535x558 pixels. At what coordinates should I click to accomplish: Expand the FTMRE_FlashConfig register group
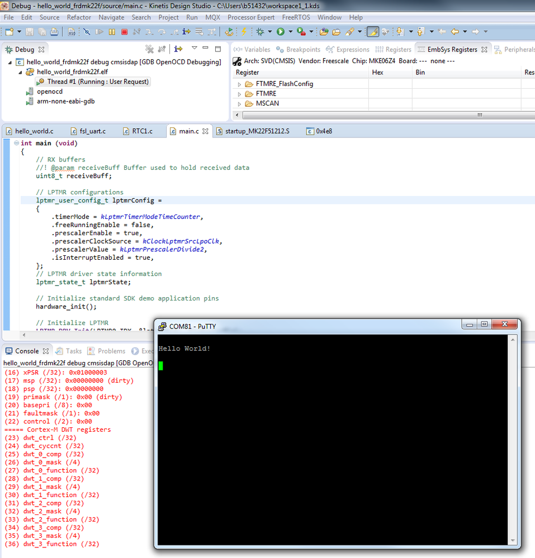239,84
